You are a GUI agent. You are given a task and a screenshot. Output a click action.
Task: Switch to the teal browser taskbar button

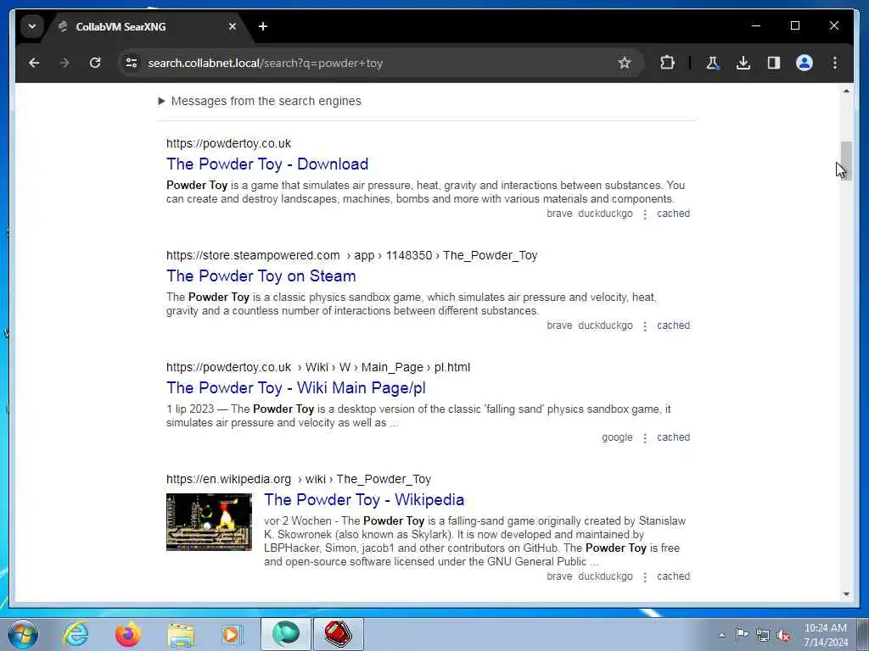tap(286, 634)
